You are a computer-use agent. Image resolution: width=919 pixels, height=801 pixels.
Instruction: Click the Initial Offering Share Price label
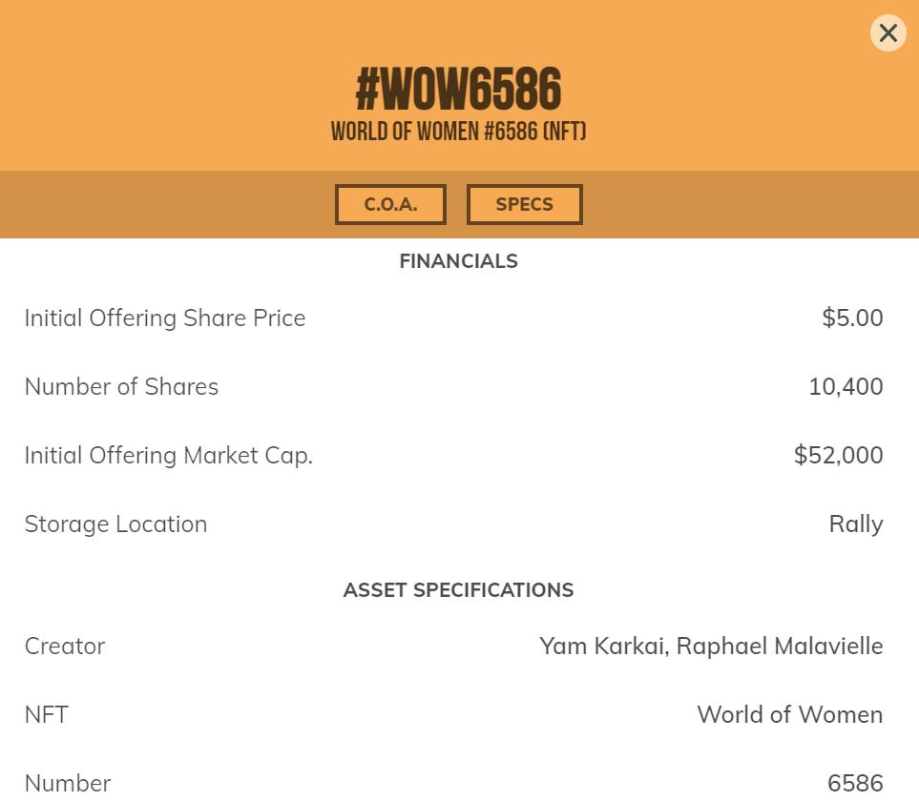point(165,318)
